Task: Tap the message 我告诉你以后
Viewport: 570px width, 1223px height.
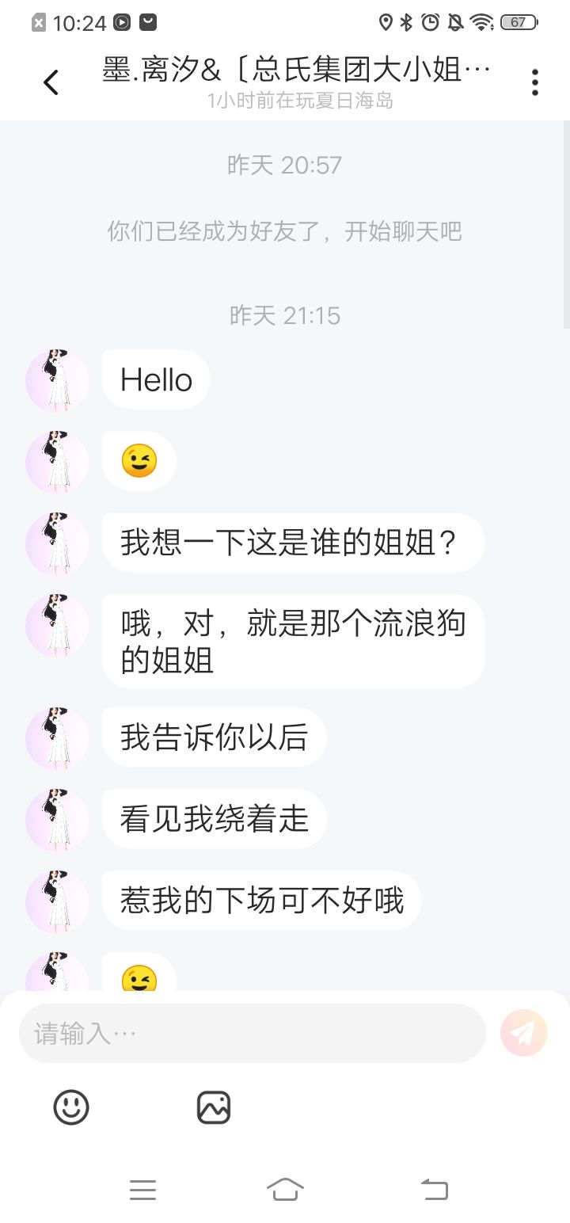Action: tap(214, 737)
